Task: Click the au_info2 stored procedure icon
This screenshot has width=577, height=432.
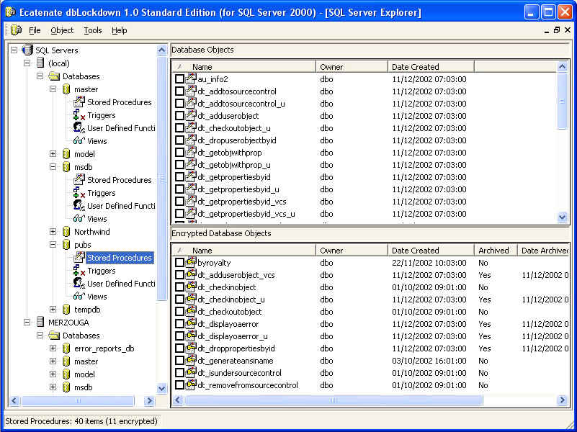Action: click(x=191, y=78)
